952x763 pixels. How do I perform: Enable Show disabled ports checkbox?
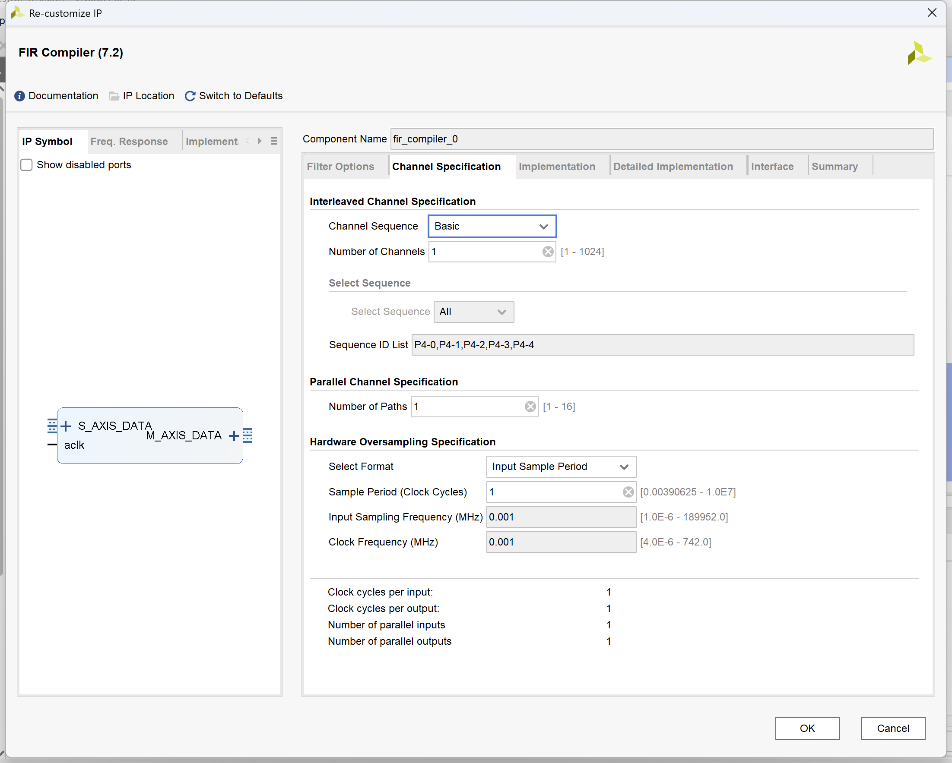pos(26,165)
